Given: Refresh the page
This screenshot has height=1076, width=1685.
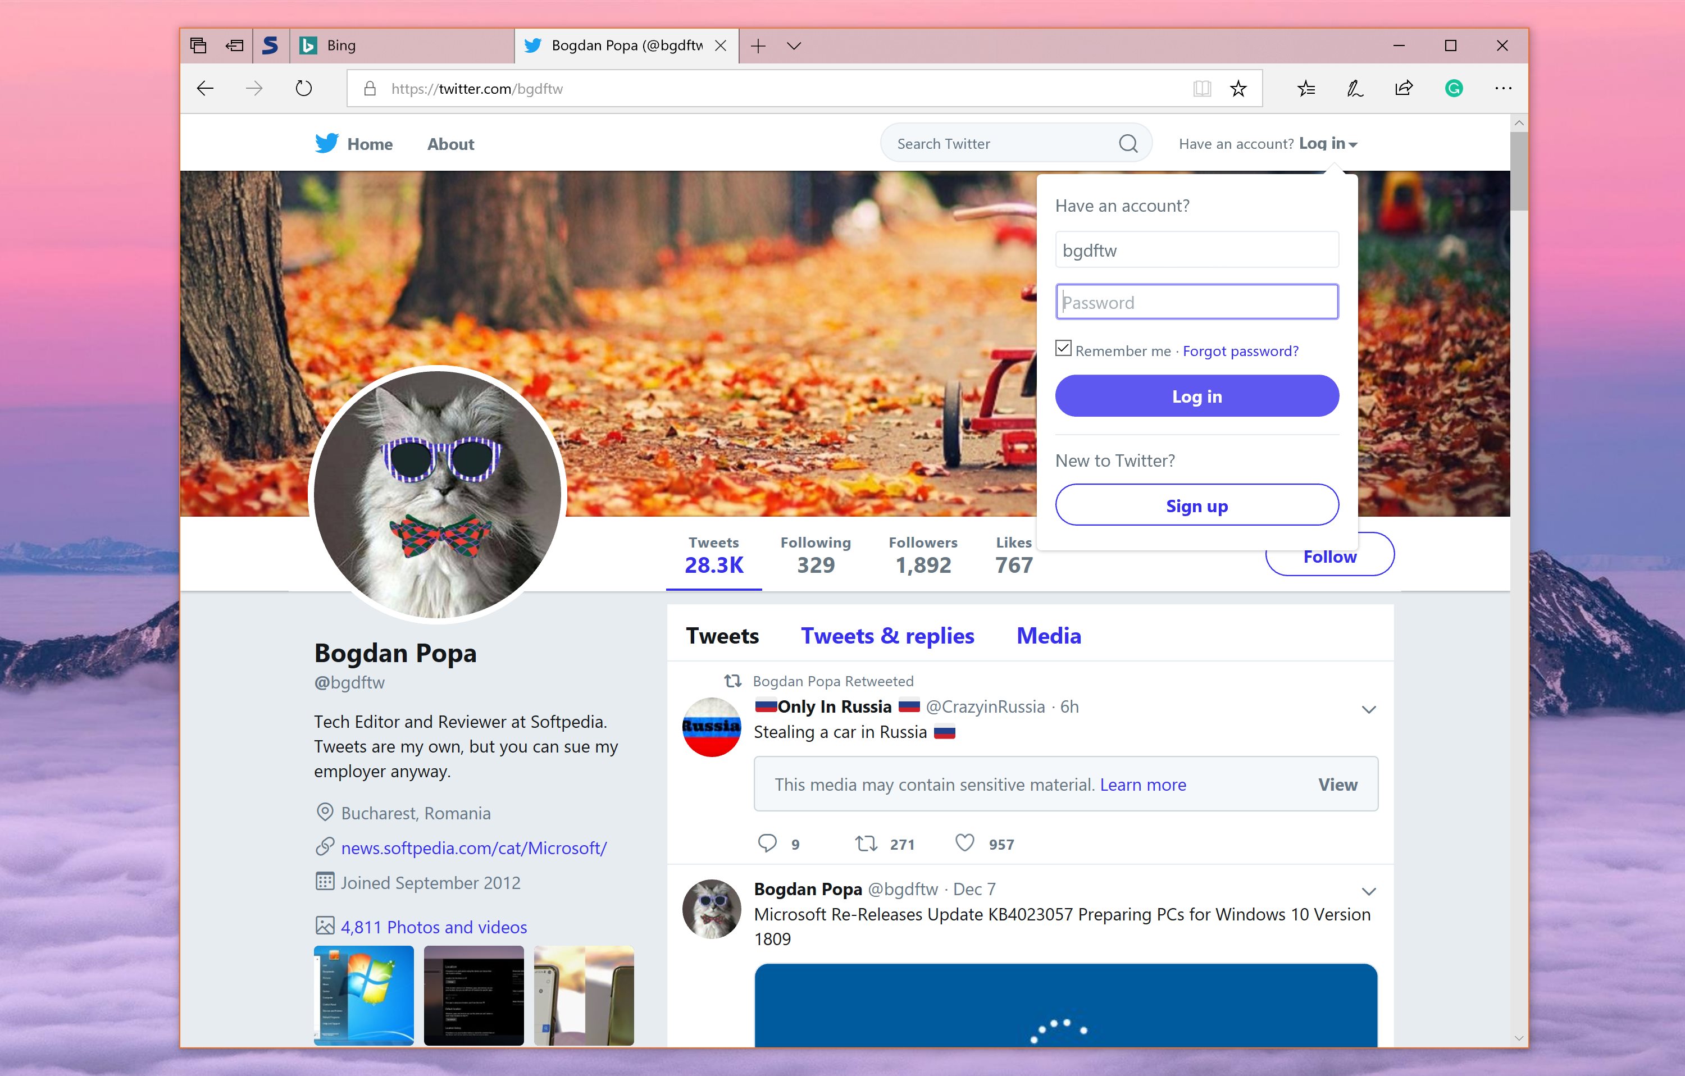Looking at the screenshot, I should pos(304,88).
